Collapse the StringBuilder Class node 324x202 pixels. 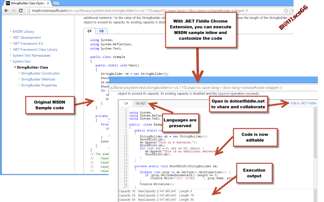pyautogui.click(x=15, y=67)
